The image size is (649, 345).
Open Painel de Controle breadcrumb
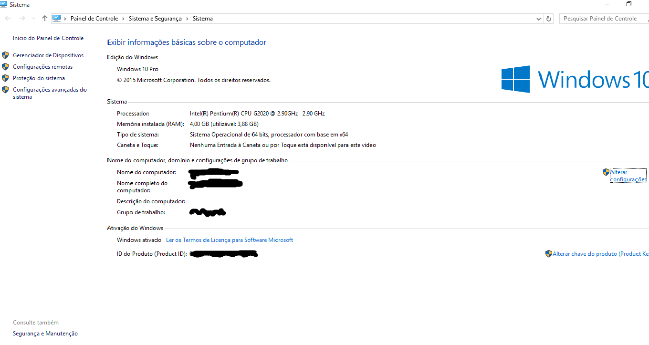[x=94, y=19]
